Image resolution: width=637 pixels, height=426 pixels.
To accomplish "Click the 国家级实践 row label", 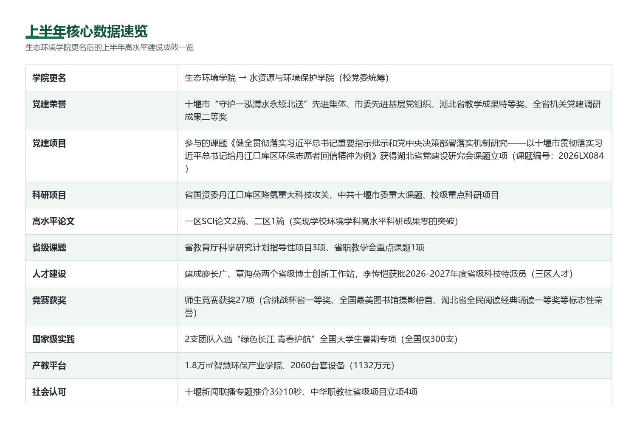I will [54, 339].
